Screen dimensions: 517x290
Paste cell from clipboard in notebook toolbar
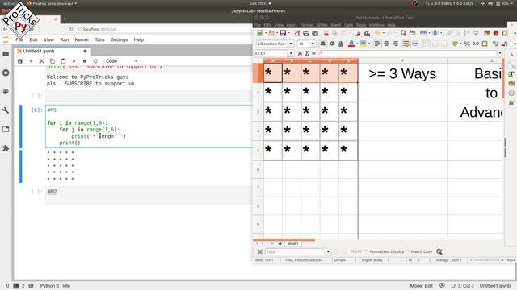coord(63,61)
